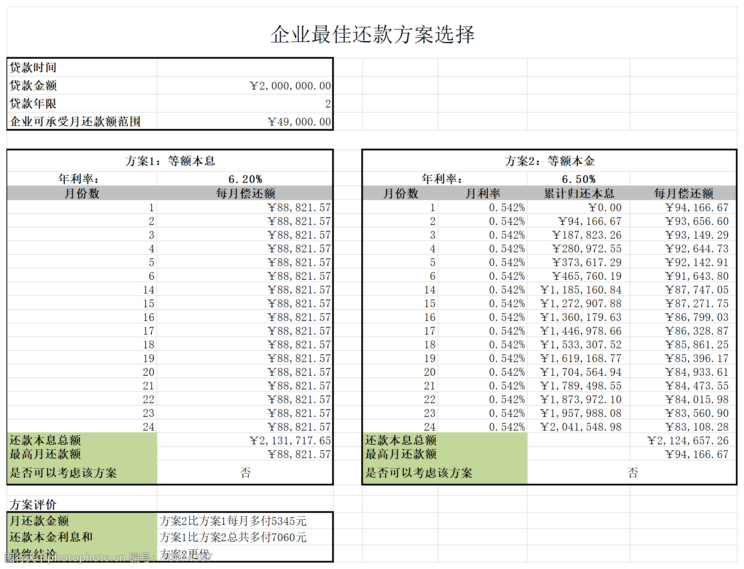
Task: Select the 否 answer under Plan 2
Action: point(632,473)
